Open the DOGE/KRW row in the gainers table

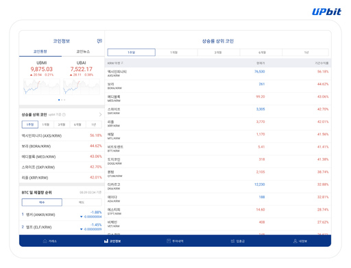click(x=218, y=161)
